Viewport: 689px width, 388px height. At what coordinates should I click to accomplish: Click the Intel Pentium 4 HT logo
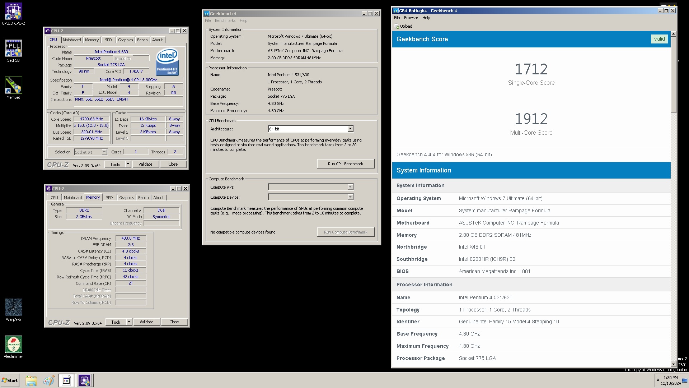167,62
